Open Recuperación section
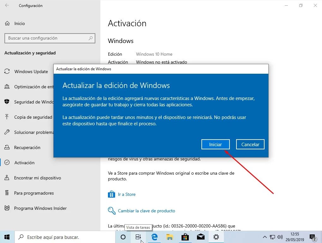 [x=27, y=147]
